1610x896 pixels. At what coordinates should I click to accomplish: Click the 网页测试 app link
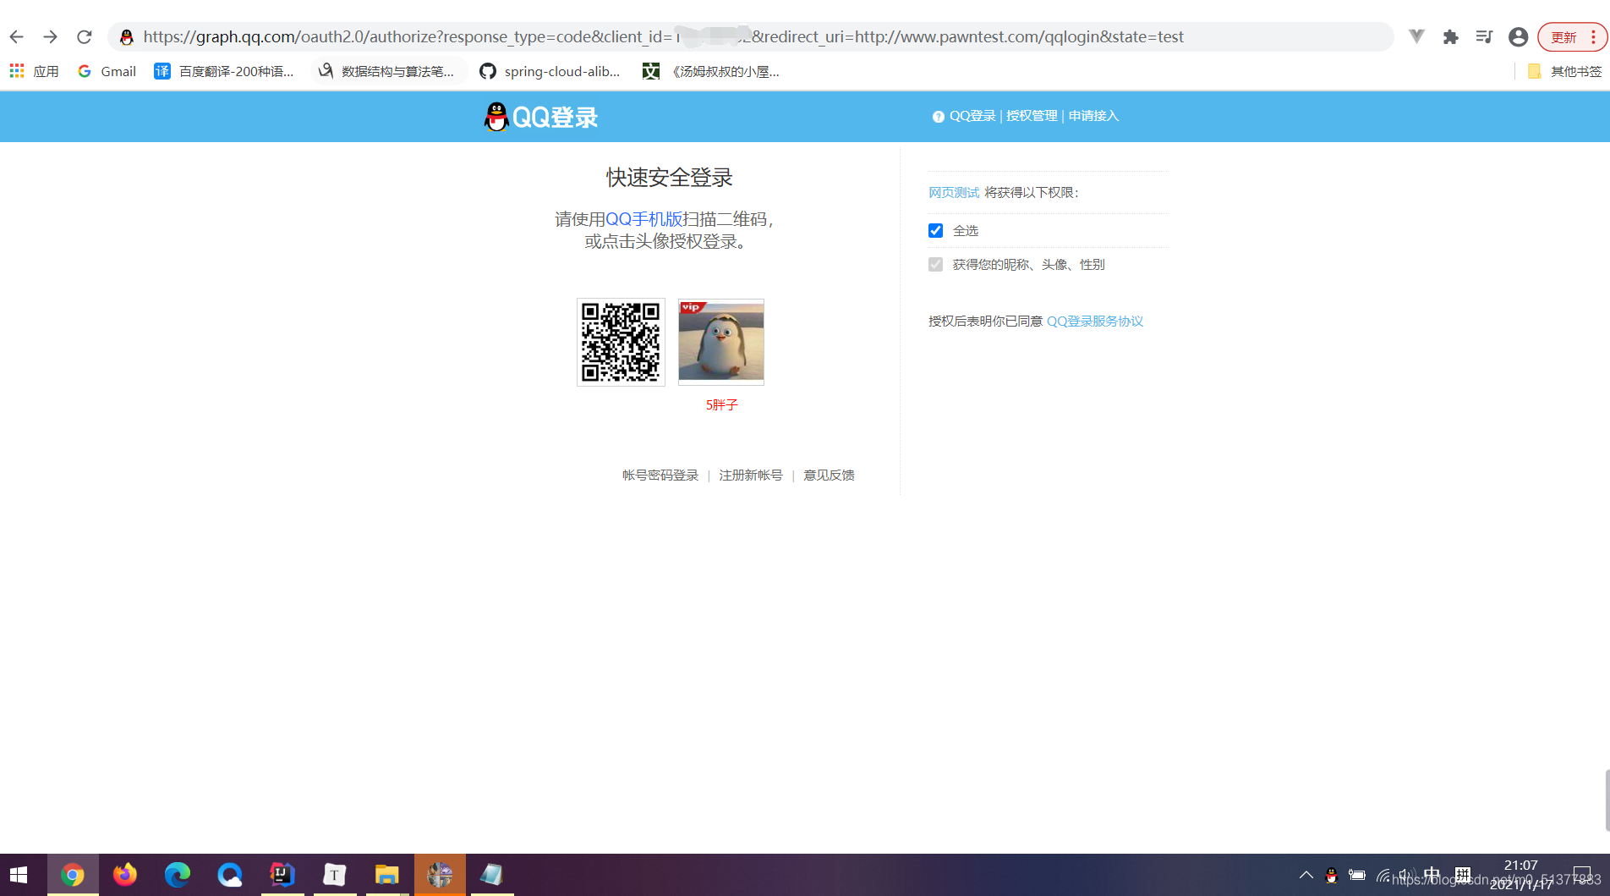click(x=954, y=193)
